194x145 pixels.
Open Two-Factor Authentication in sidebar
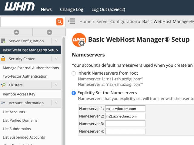[25, 76]
